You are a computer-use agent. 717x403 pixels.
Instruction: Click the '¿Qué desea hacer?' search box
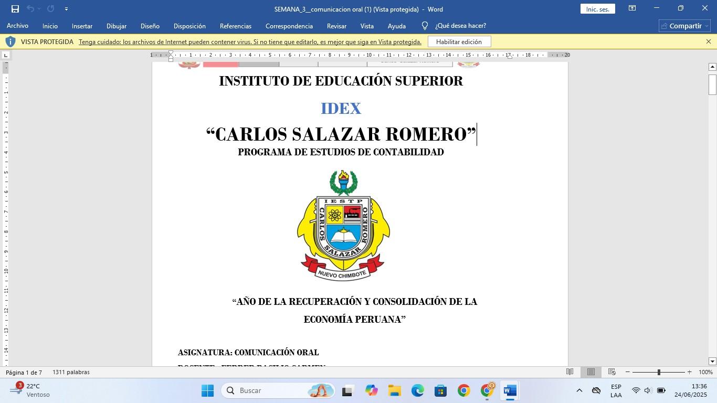click(x=460, y=26)
